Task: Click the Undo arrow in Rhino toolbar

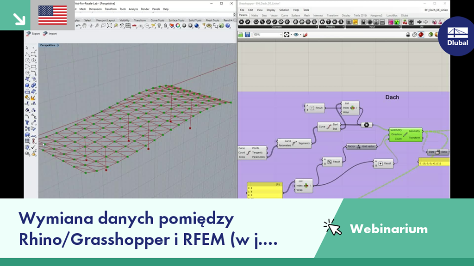Action: point(78,26)
